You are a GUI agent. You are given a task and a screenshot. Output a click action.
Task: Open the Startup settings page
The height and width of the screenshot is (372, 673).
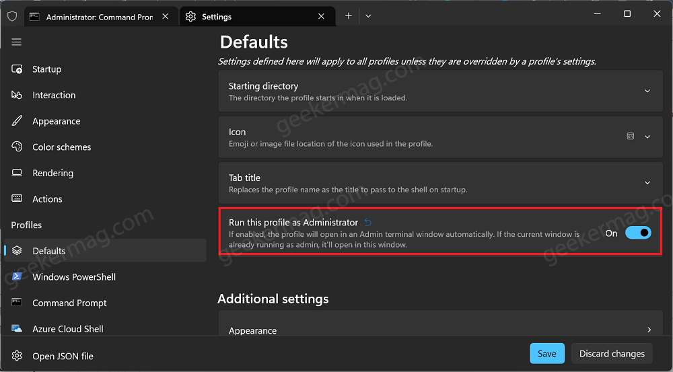105,69
